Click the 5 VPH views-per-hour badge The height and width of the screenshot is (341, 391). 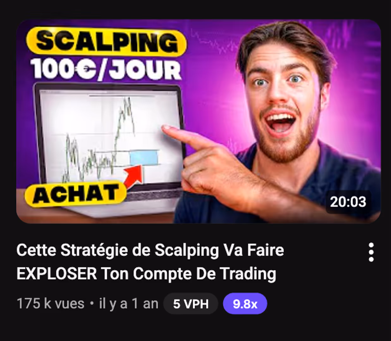(191, 304)
